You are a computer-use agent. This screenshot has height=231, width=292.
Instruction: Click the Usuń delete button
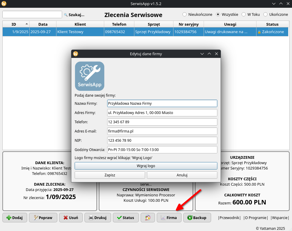point(70,218)
